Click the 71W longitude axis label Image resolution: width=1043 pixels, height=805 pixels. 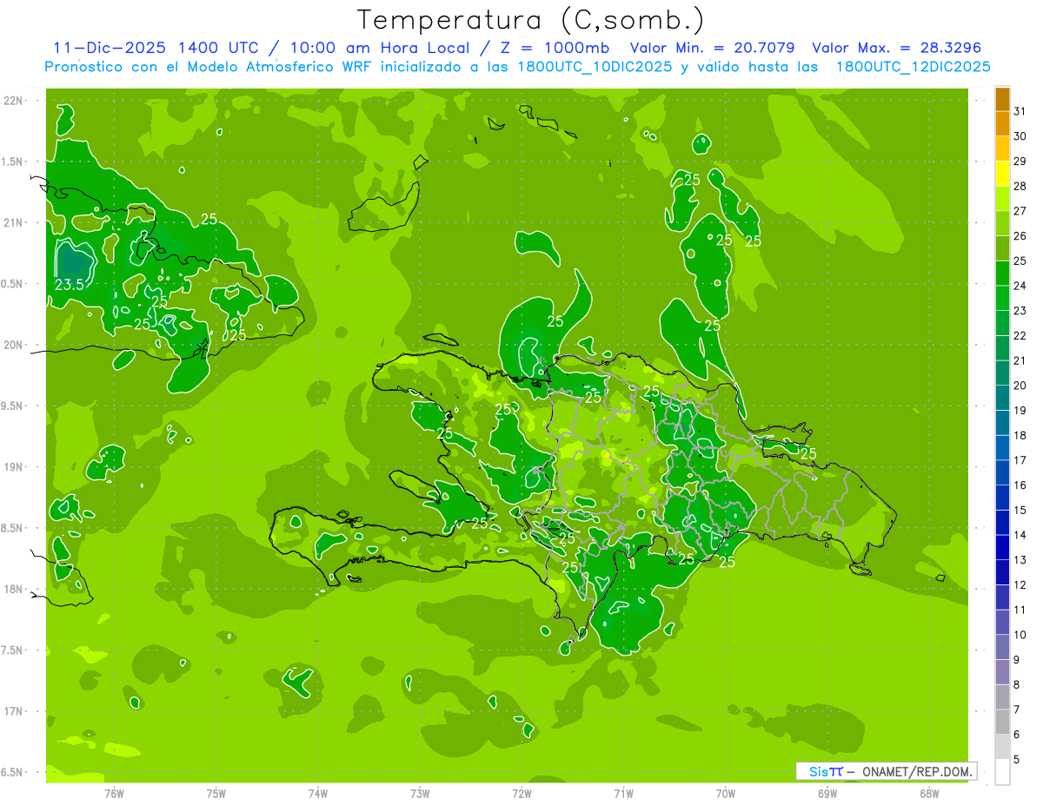tap(623, 793)
